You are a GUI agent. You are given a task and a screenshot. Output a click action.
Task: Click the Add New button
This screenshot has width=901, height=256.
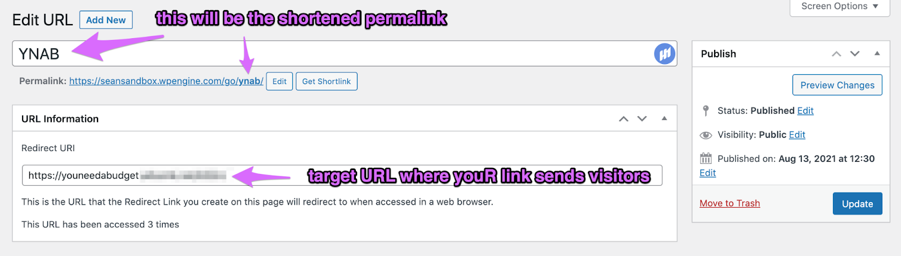pos(106,20)
